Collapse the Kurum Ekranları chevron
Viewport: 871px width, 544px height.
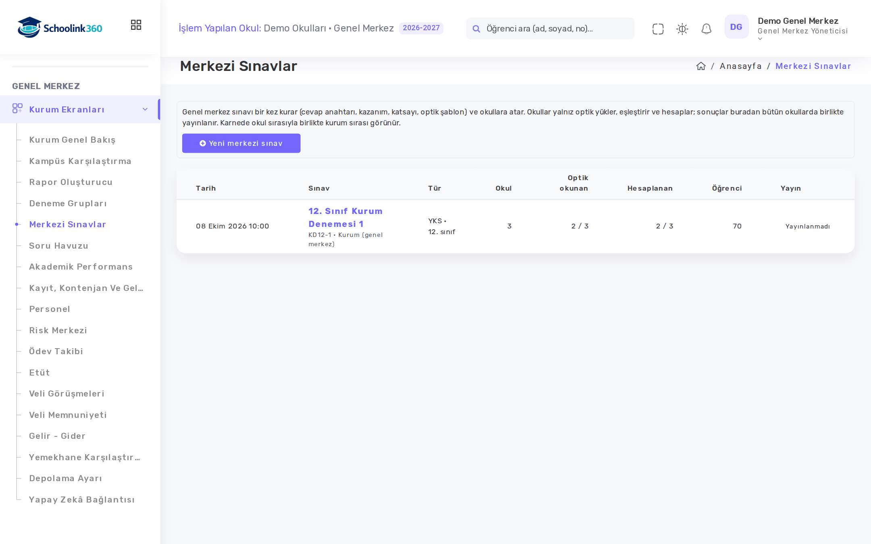click(145, 109)
